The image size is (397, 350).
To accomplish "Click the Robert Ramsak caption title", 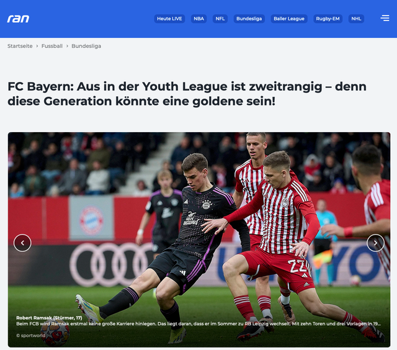I will pyautogui.click(x=49, y=318).
